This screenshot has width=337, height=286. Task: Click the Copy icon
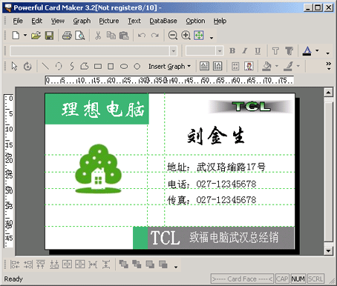(111, 36)
